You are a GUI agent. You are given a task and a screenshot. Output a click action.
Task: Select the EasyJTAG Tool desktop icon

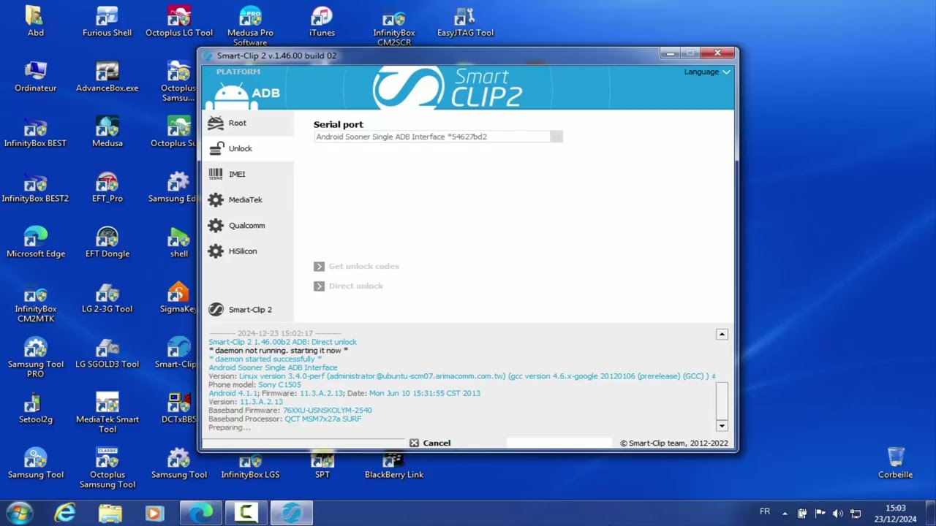tap(465, 22)
